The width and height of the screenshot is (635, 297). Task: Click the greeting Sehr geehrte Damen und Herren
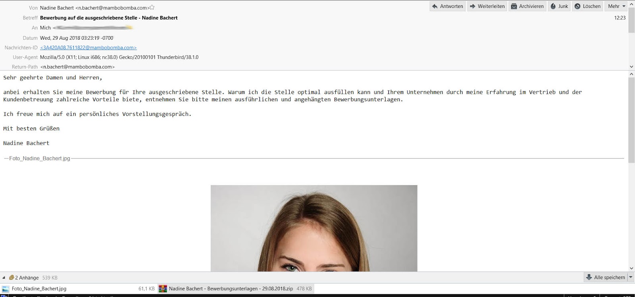53,78
